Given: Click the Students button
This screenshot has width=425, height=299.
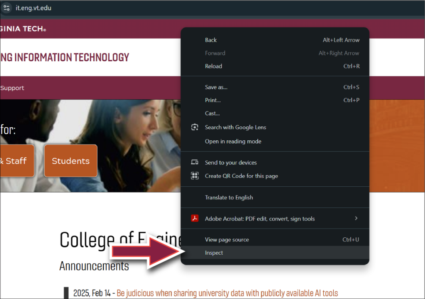Looking at the screenshot, I should tap(70, 161).
